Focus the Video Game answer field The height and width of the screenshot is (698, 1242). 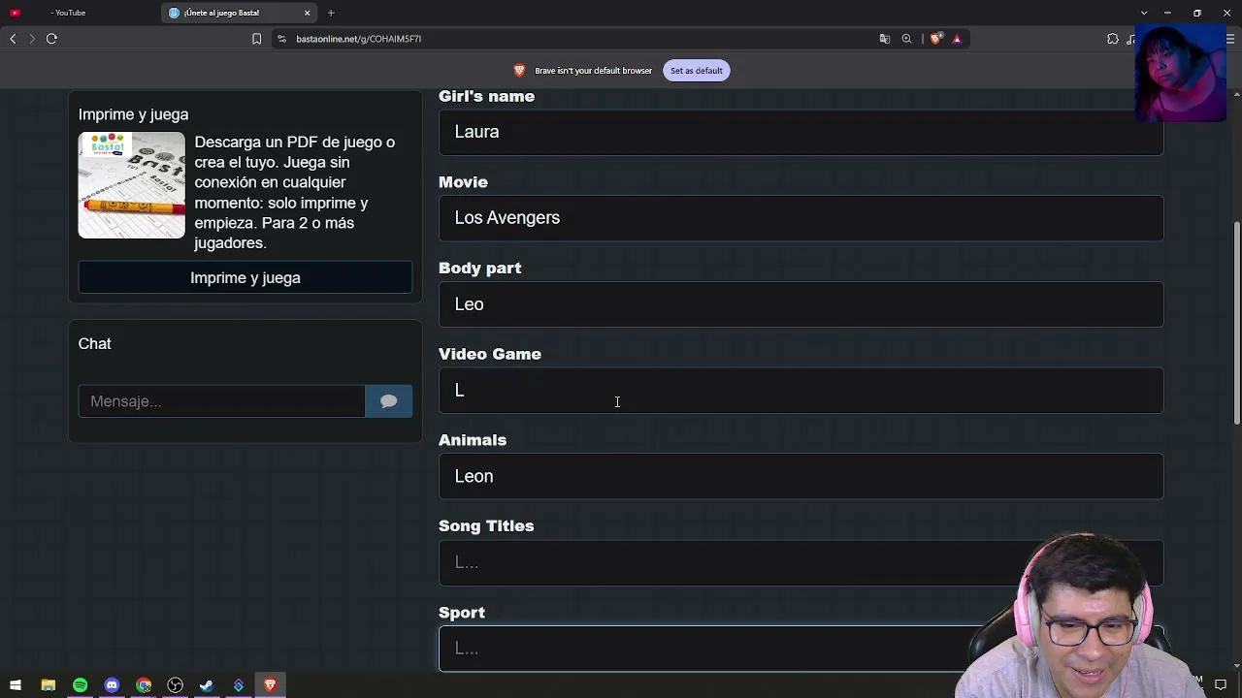pyautogui.click(x=801, y=390)
